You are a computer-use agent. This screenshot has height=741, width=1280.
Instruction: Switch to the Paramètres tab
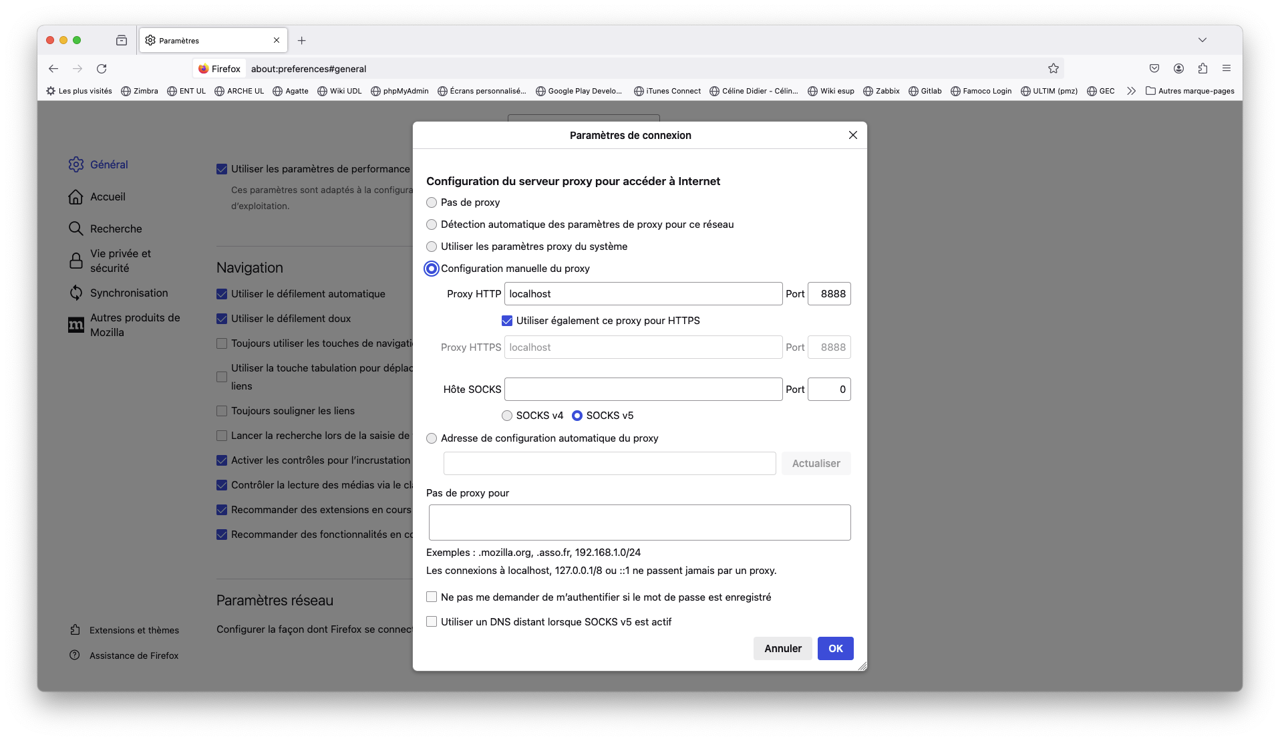click(x=207, y=41)
